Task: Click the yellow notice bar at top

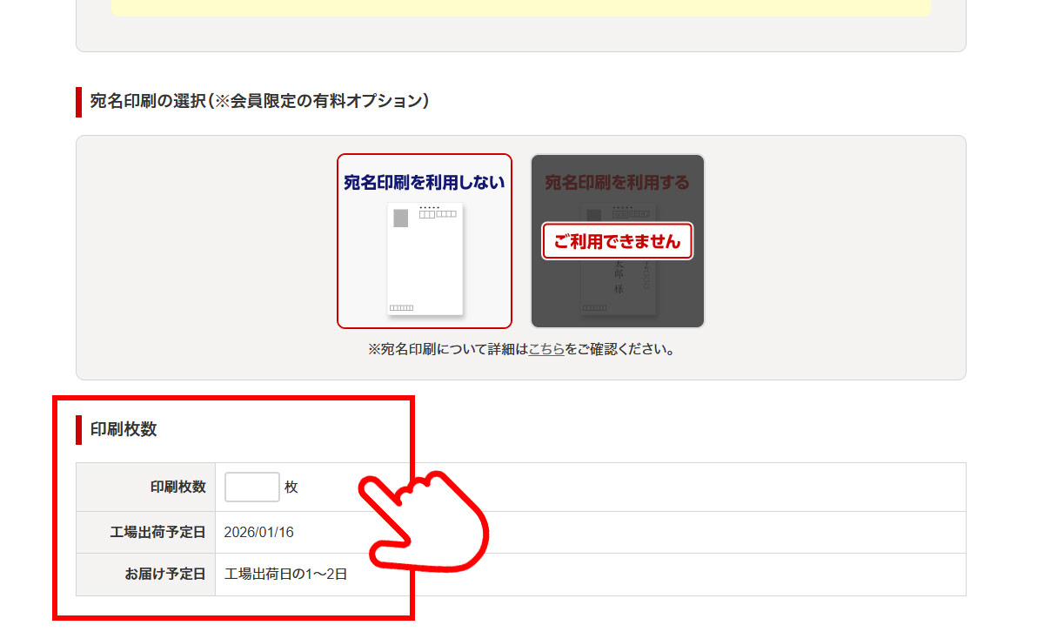Action: pyautogui.click(x=520, y=7)
